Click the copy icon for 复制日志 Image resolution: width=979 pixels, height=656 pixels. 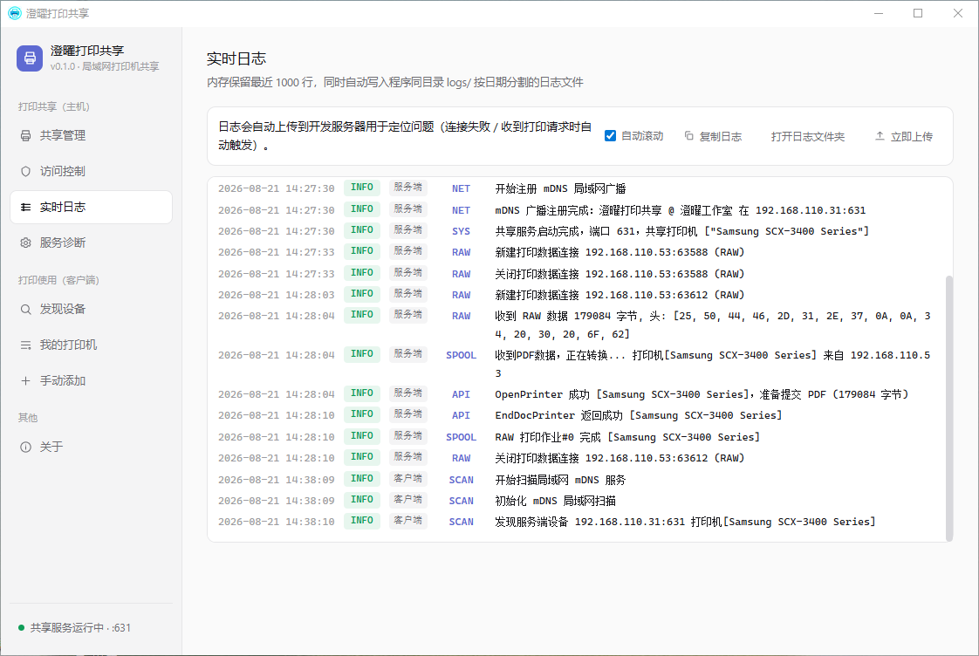688,135
